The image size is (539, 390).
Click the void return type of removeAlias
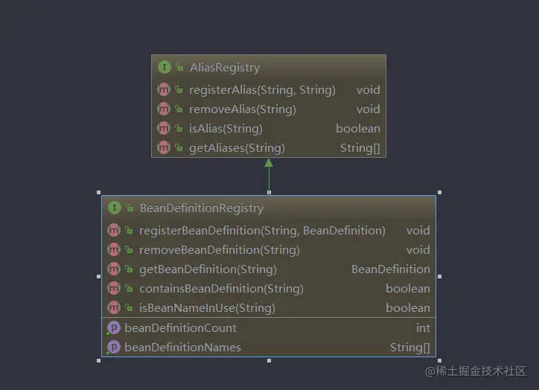[369, 109]
